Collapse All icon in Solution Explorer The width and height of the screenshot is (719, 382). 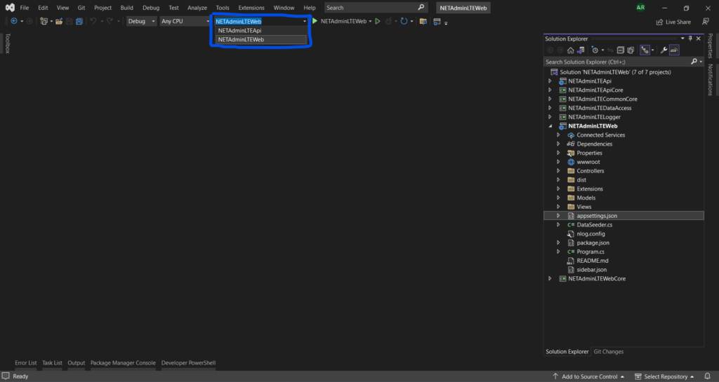pos(621,50)
